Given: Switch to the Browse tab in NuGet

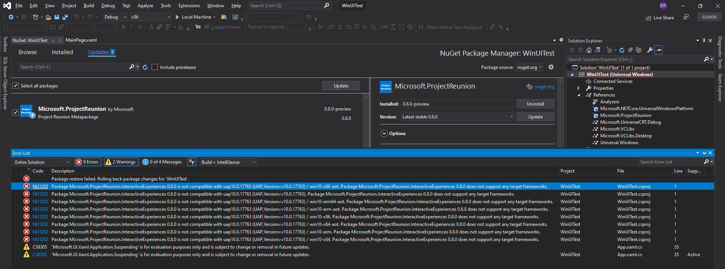Looking at the screenshot, I should point(28,52).
